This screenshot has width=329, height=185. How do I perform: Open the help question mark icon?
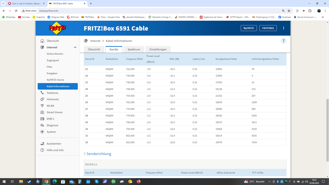(x=283, y=41)
